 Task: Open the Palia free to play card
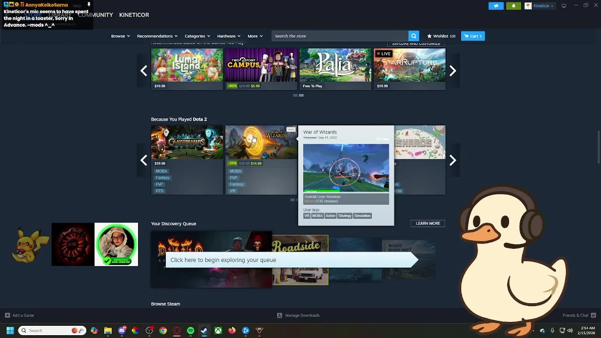335,69
